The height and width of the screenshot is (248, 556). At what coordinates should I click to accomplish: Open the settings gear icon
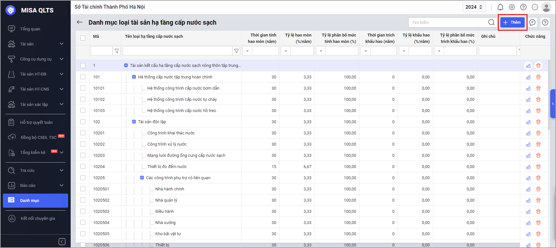pyautogui.click(x=512, y=7)
